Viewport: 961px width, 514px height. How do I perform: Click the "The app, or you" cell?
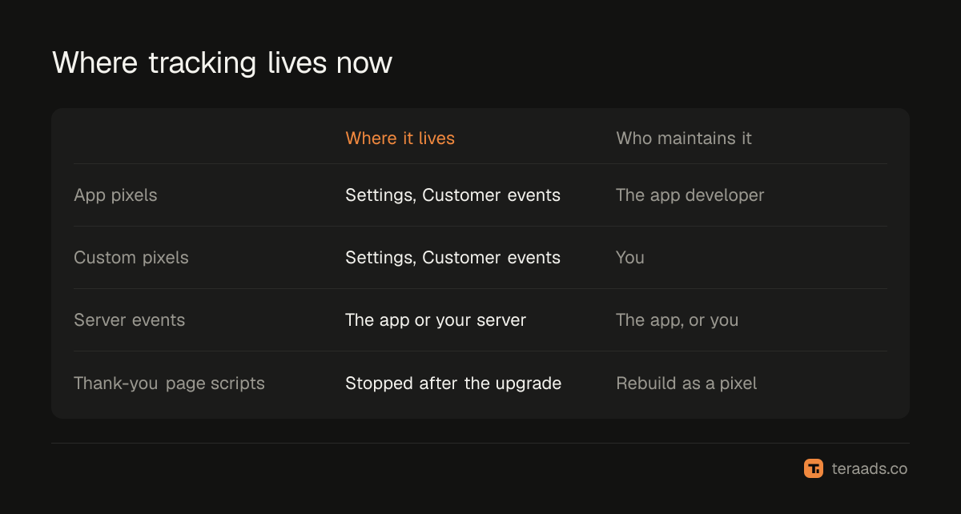click(678, 320)
